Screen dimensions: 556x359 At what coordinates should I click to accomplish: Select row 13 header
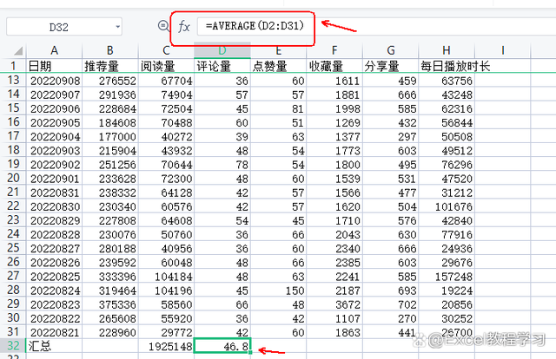click(x=13, y=81)
